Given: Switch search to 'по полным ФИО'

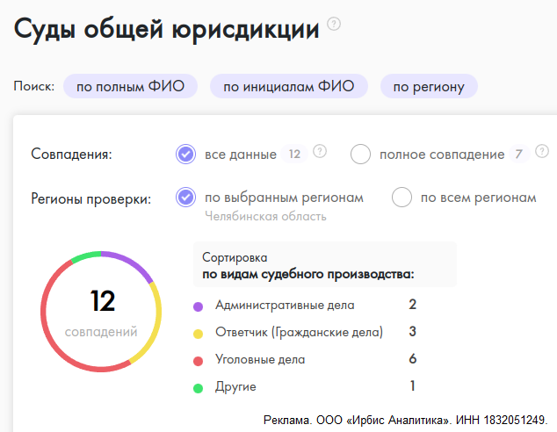Looking at the screenshot, I should click(131, 86).
